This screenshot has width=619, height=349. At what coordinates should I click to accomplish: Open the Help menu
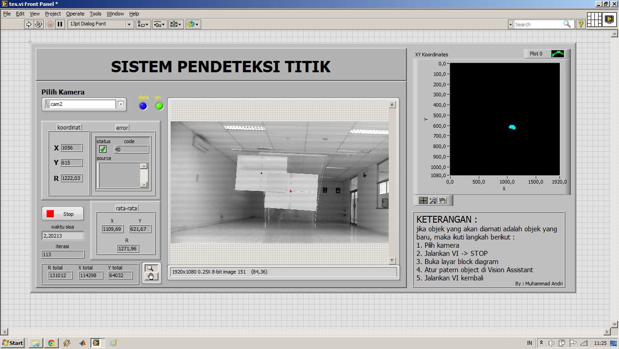[134, 14]
